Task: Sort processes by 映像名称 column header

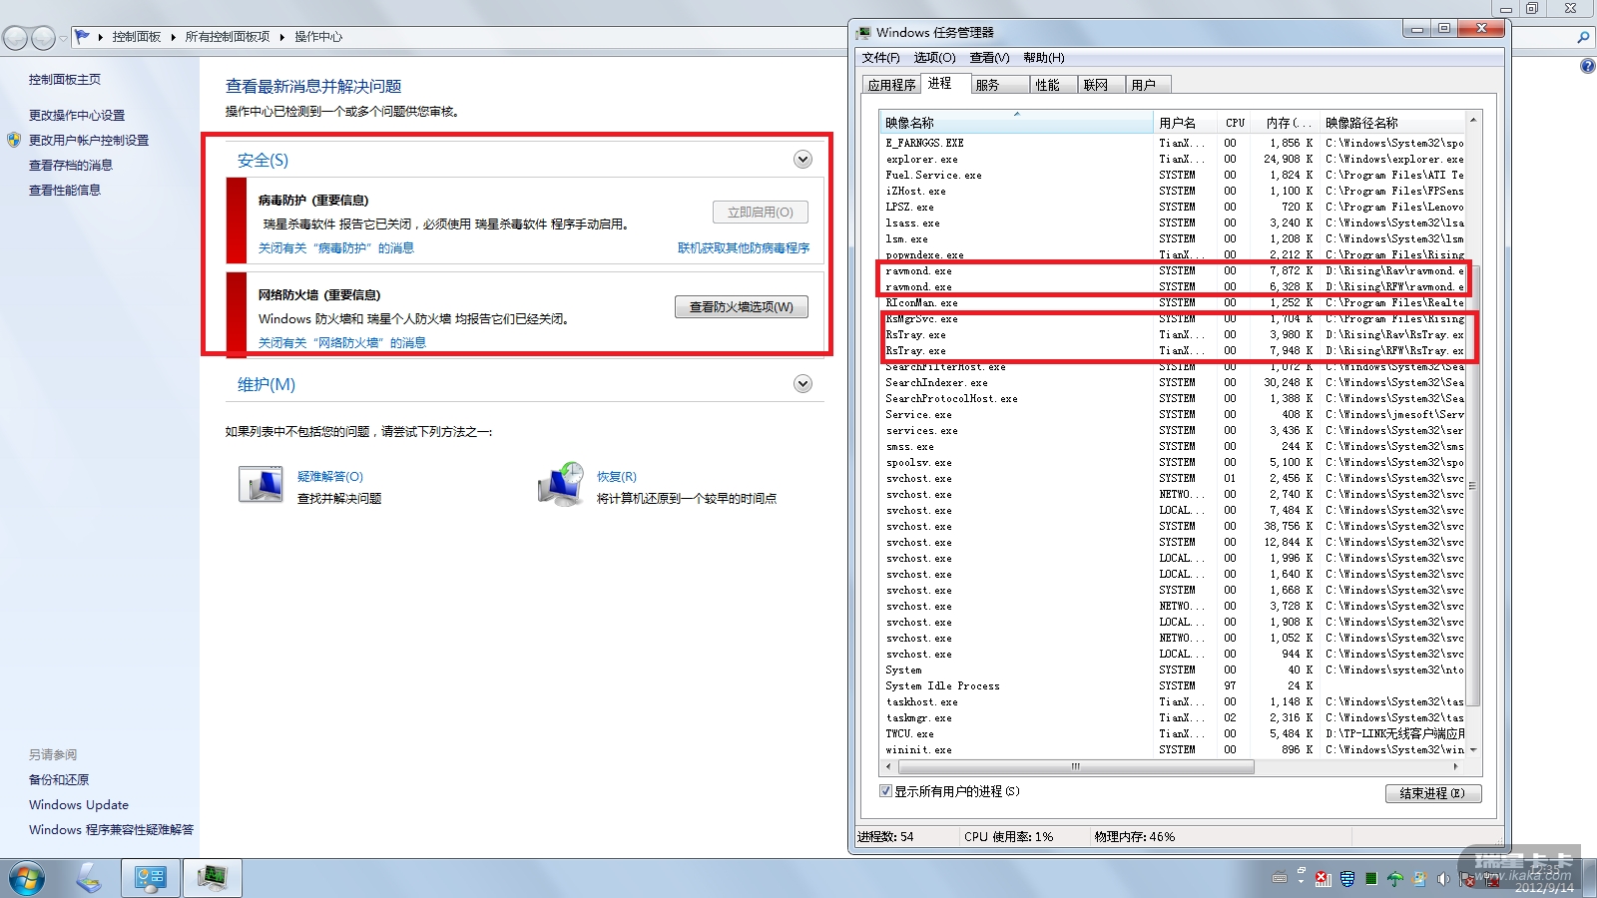Action: (x=1016, y=123)
